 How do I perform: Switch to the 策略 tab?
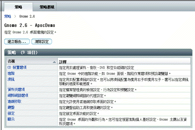point(18,7)
